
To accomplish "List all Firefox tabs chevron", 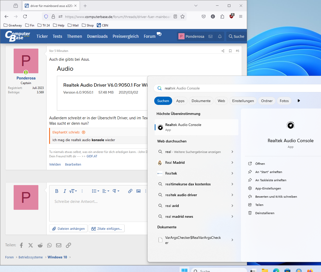I will pos(196,6).
